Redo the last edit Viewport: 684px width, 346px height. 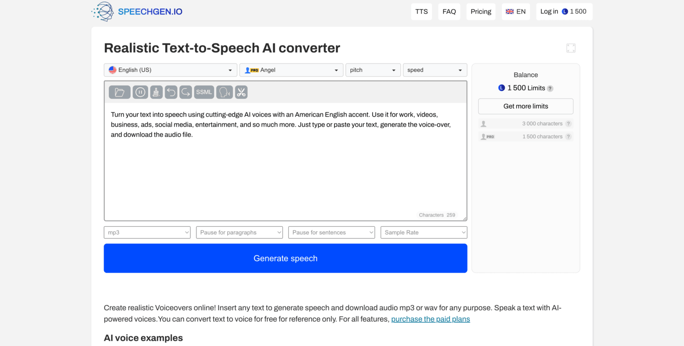(186, 92)
